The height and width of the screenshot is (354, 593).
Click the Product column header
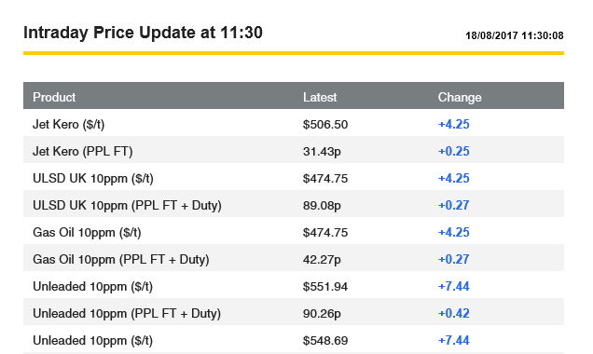click(54, 98)
